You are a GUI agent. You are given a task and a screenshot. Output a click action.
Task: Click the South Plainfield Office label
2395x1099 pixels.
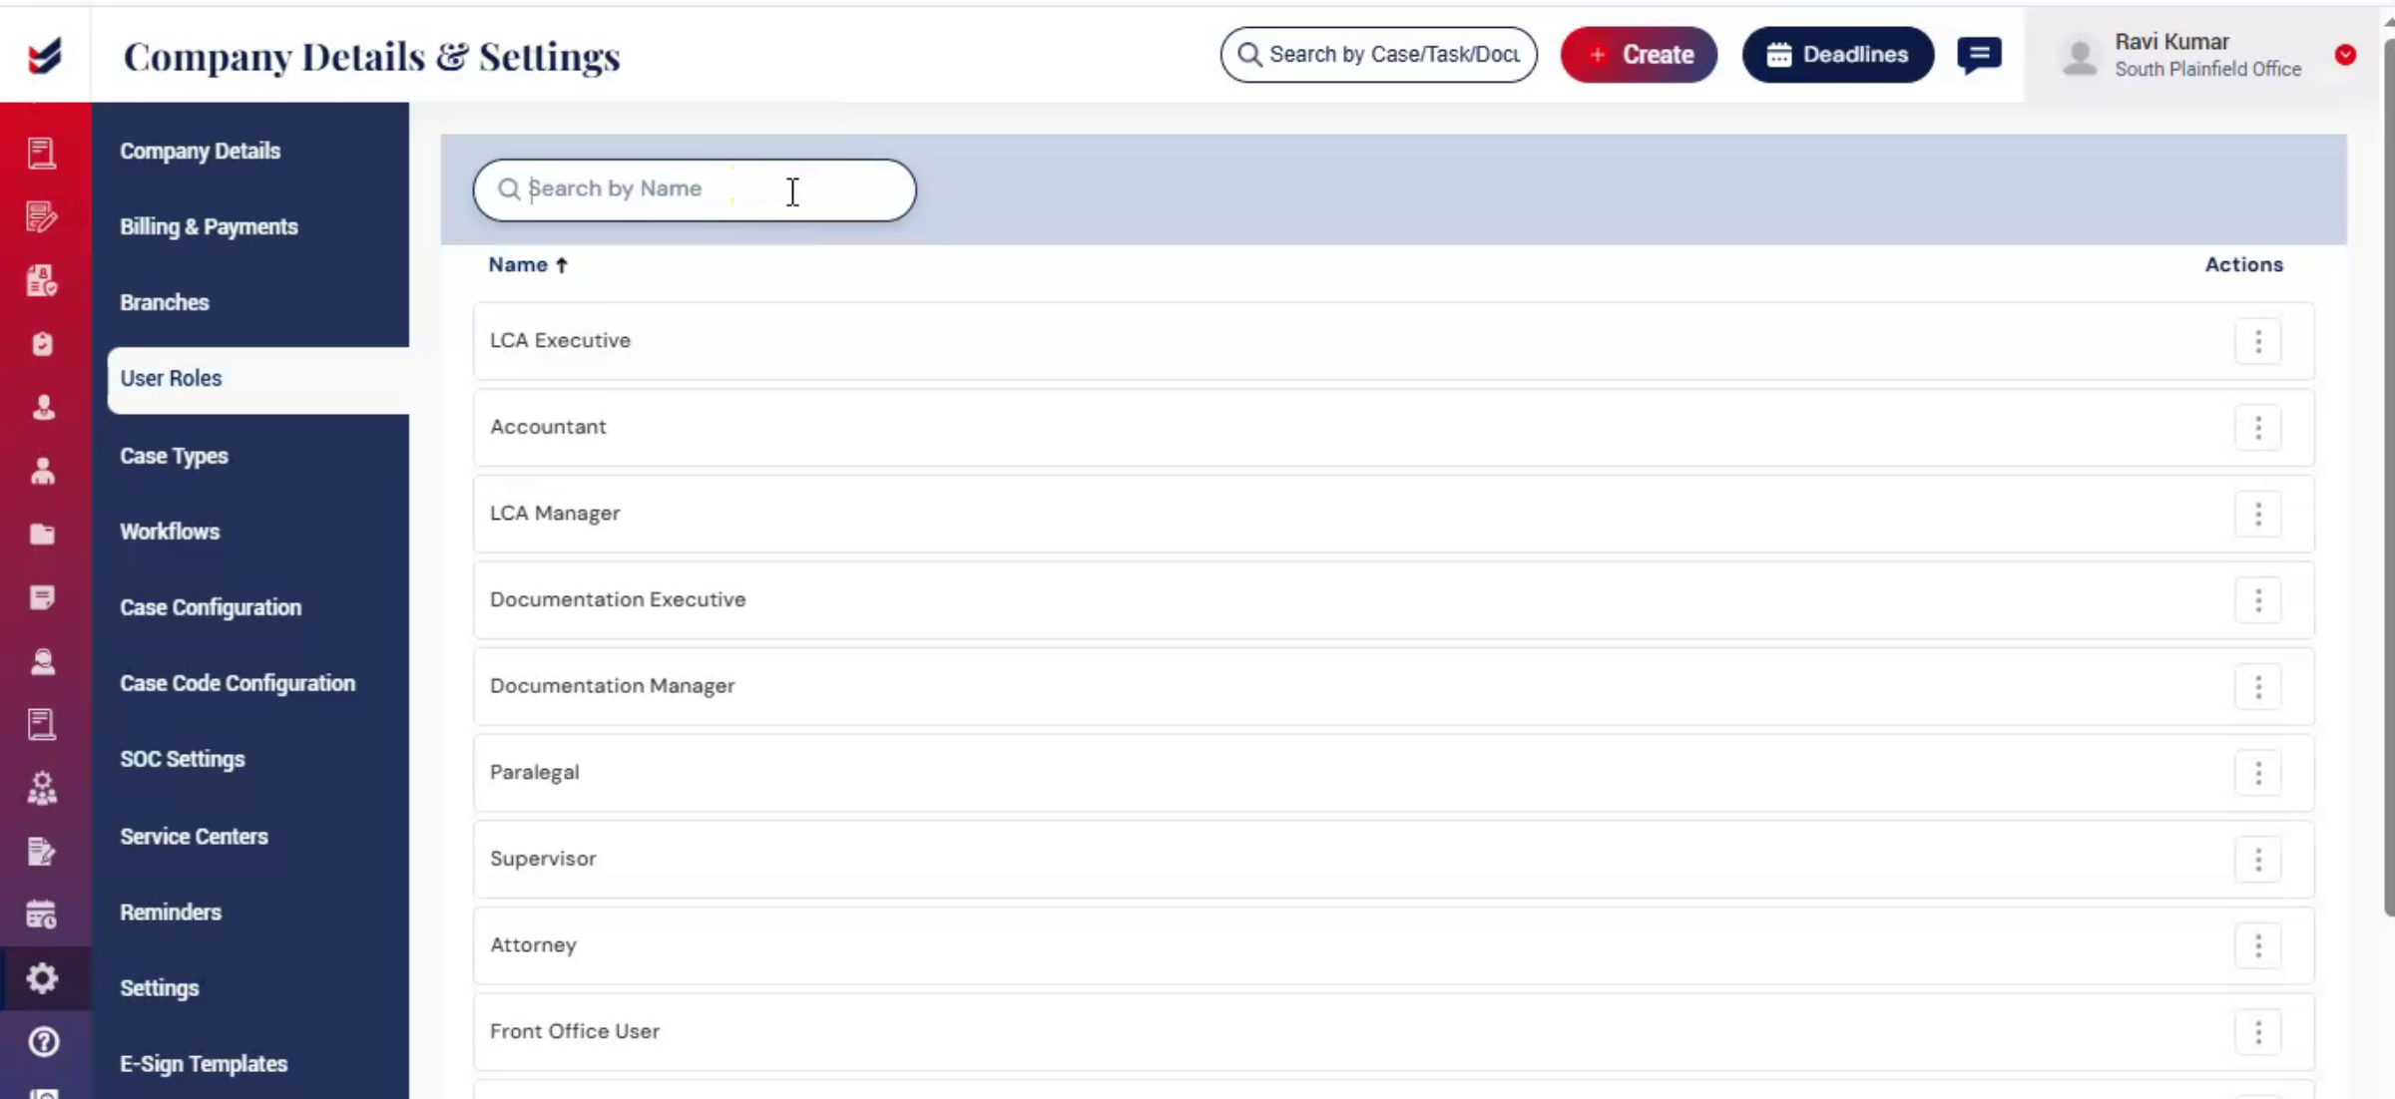click(x=2207, y=70)
